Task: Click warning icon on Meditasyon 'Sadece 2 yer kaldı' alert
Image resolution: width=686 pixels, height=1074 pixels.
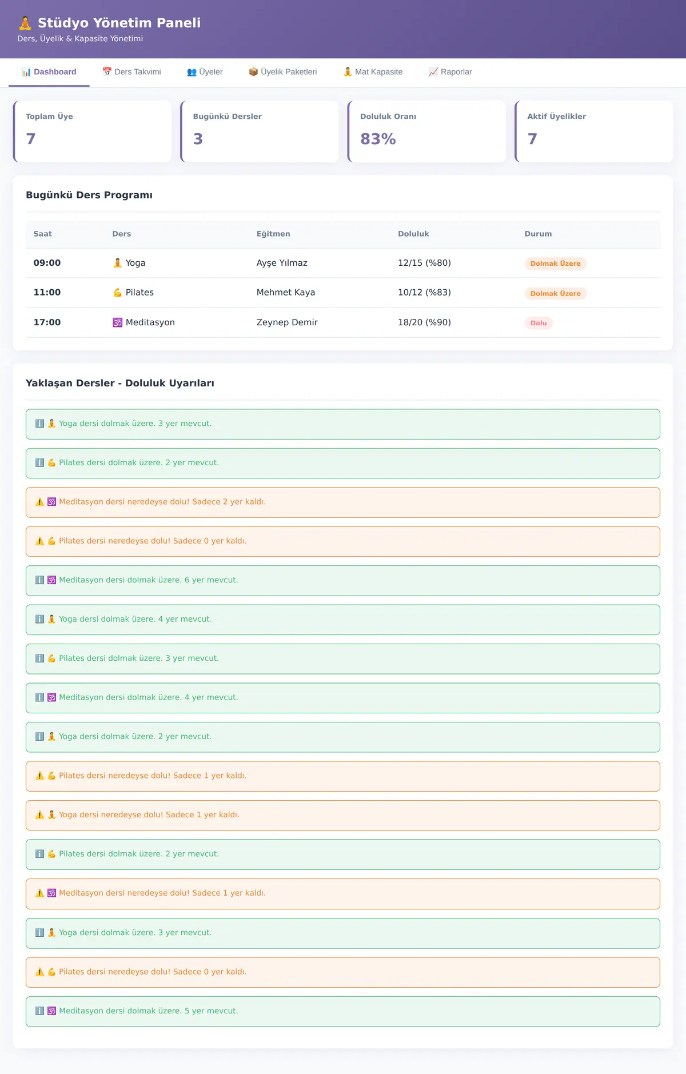Action: [39, 502]
